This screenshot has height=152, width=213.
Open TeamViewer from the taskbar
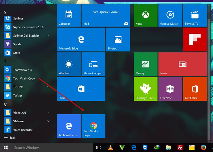pyautogui.click(x=145, y=147)
